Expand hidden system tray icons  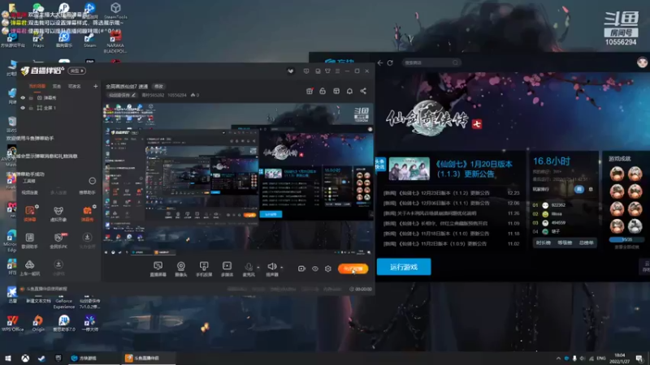(x=558, y=359)
